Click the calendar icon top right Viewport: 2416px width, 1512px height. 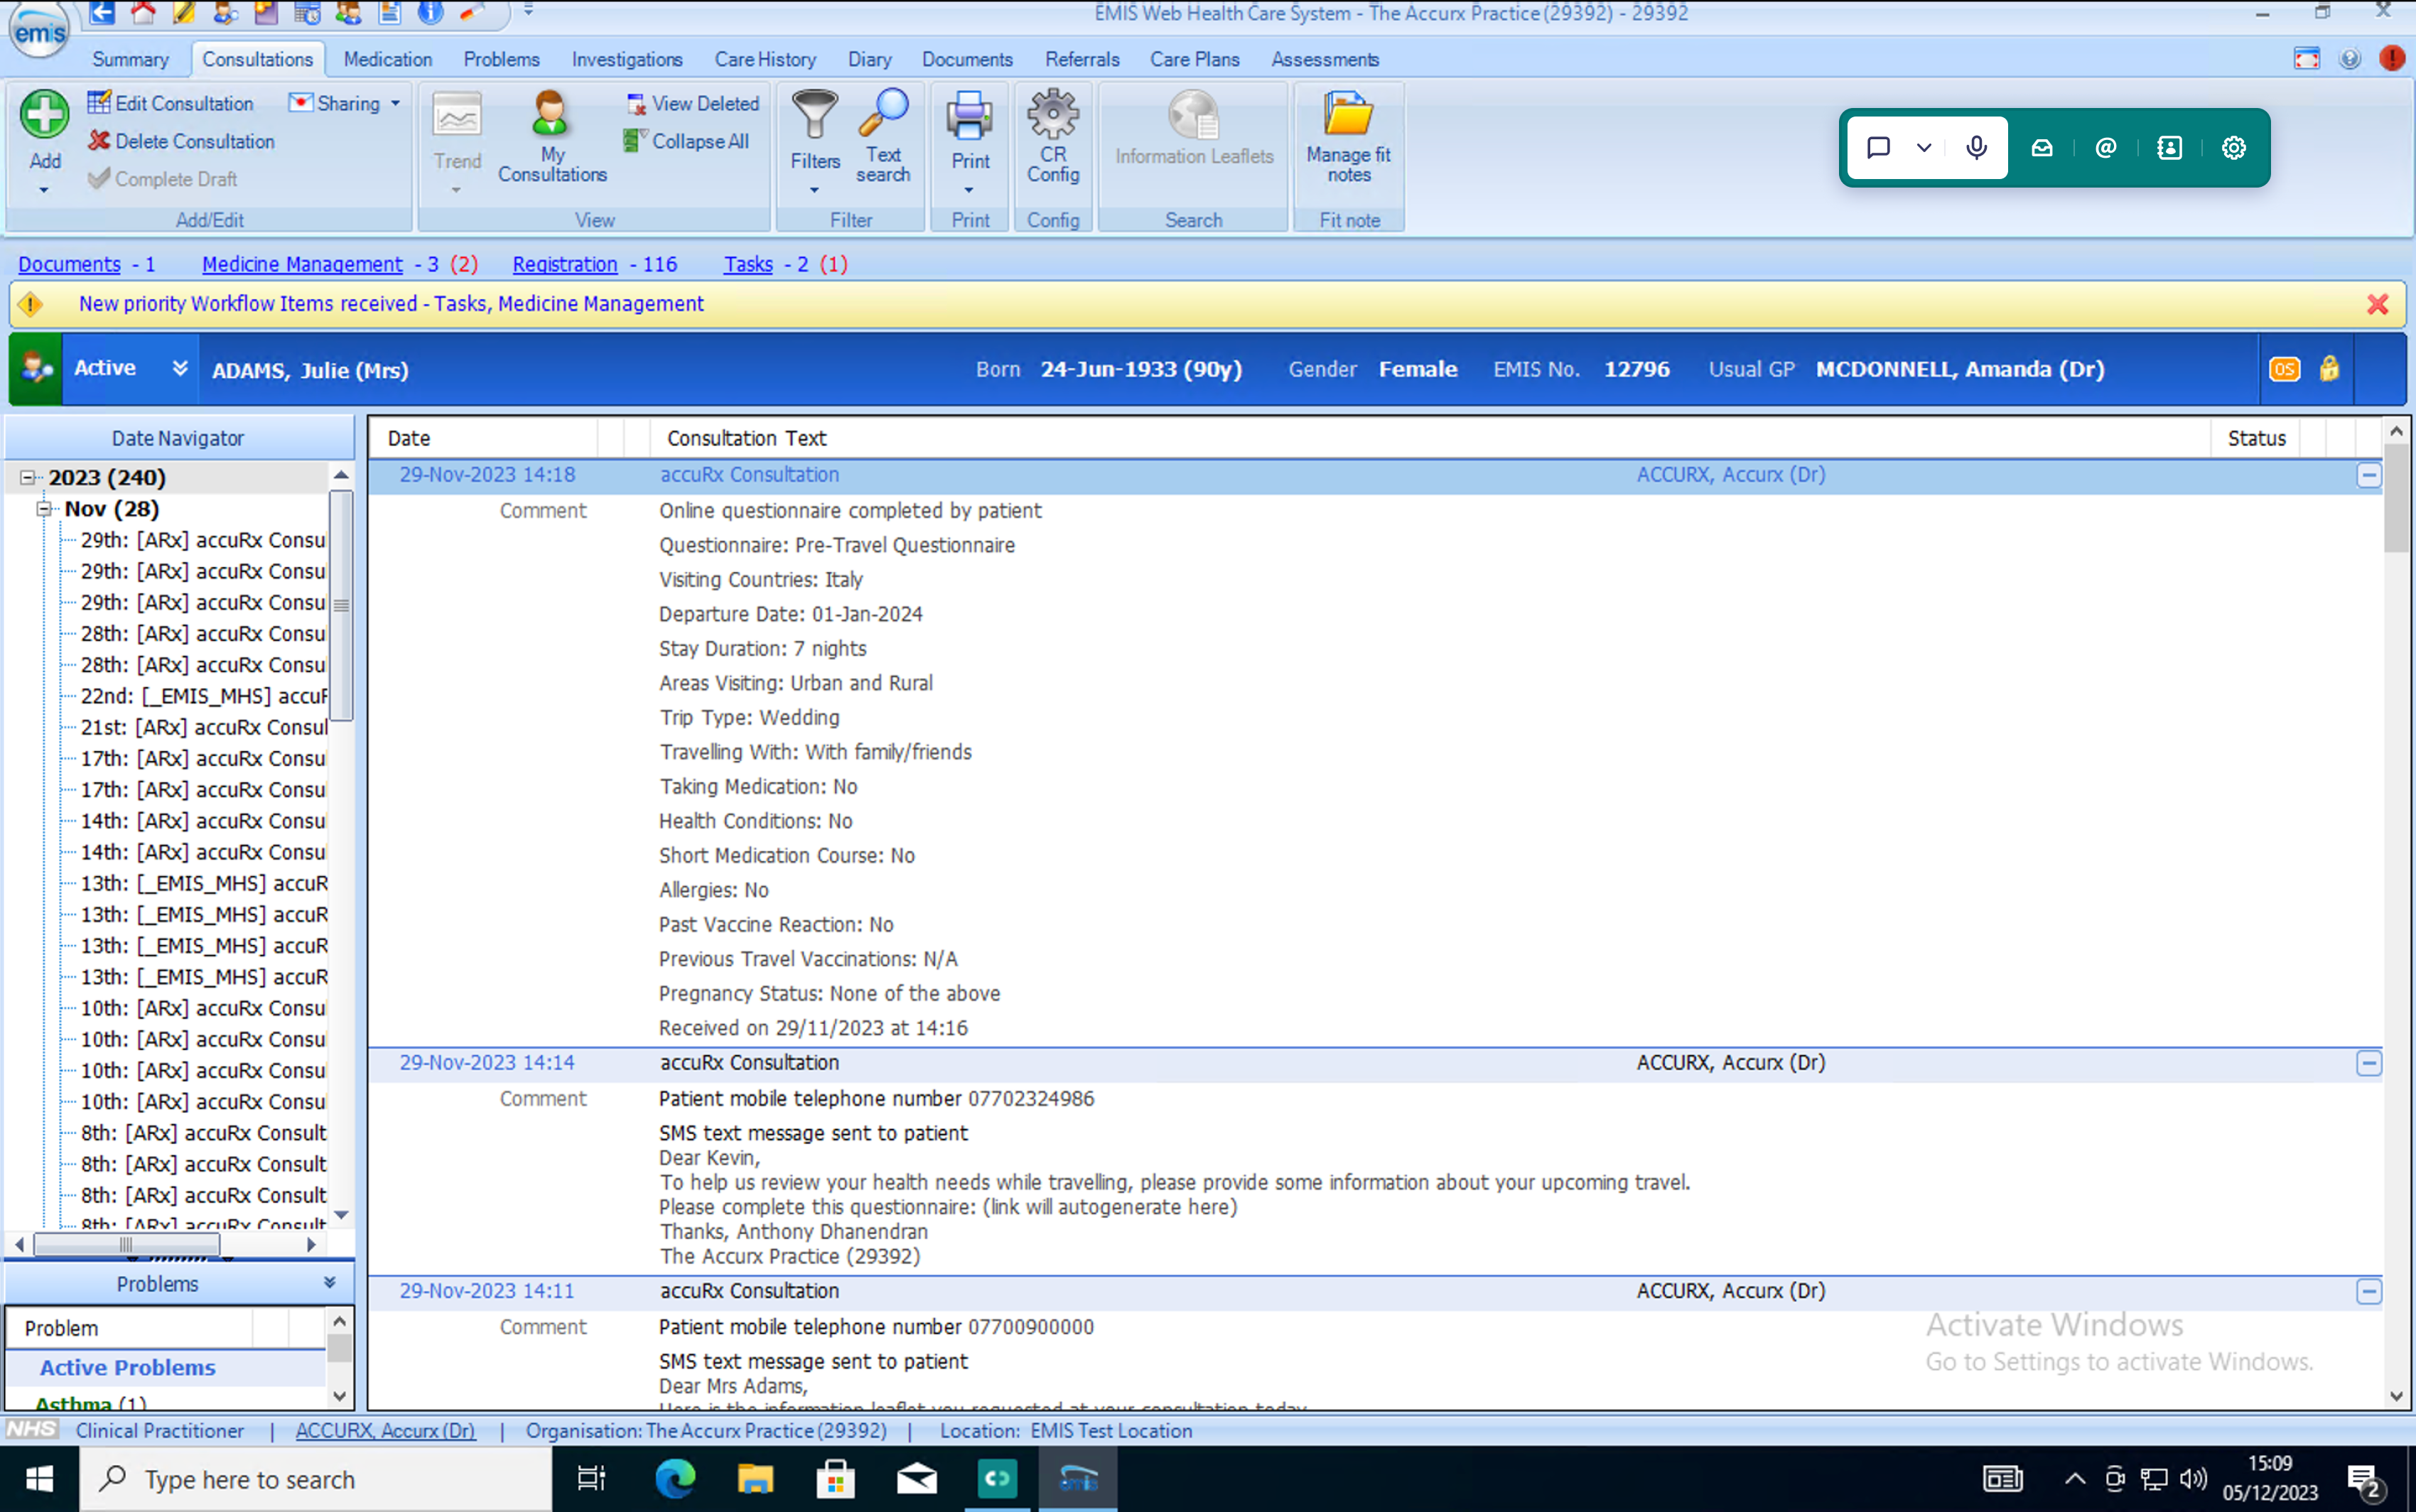[2306, 58]
